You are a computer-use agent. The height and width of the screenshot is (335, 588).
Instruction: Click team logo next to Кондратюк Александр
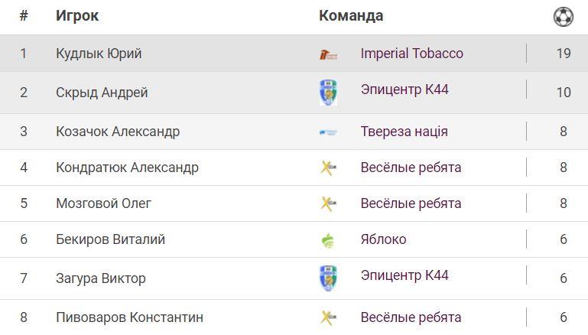(x=328, y=167)
